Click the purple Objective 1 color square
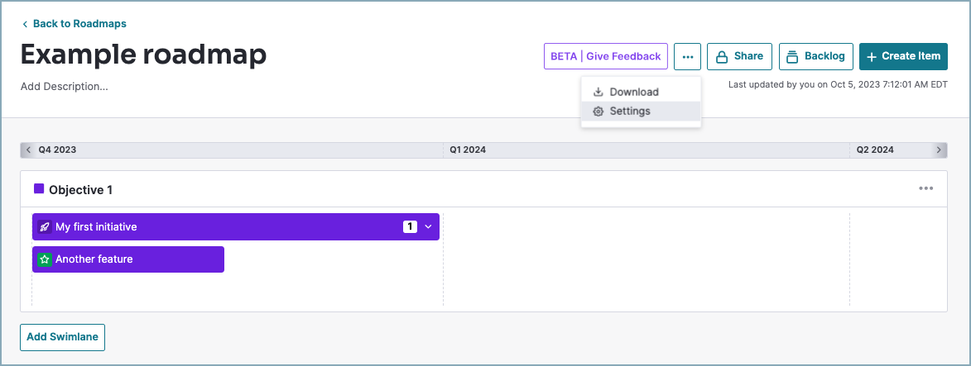This screenshot has width=971, height=366. [39, 188]
